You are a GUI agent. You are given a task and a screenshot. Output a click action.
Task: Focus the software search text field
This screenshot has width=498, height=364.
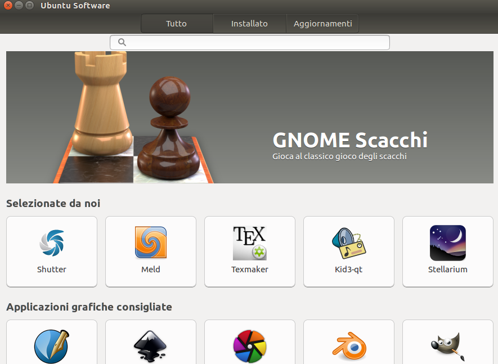coord(253,42)
